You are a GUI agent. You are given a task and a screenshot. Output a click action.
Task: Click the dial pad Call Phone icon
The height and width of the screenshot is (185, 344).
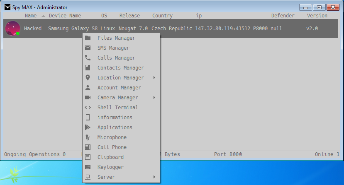pyautogui.click(x=88, y=147)
